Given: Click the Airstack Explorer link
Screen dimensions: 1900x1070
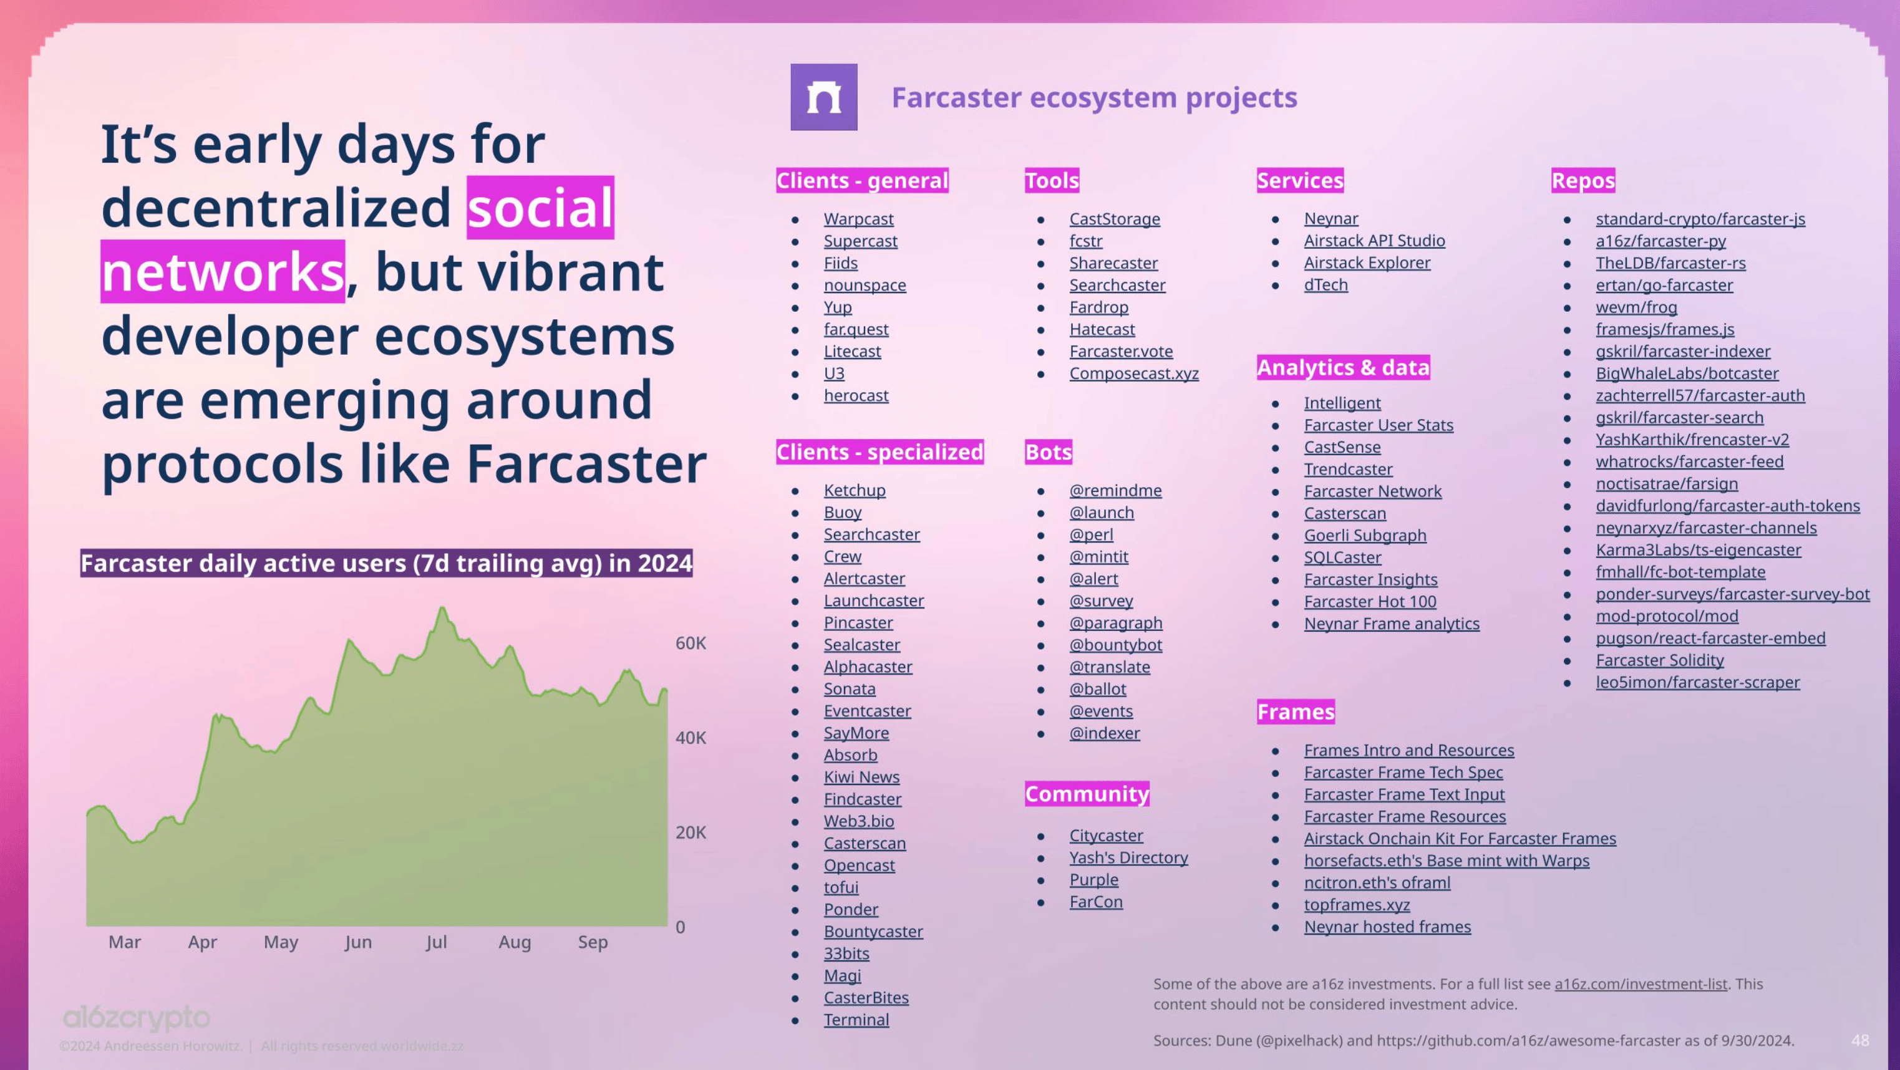Looking at the screenshot, I should [1366, 263].
